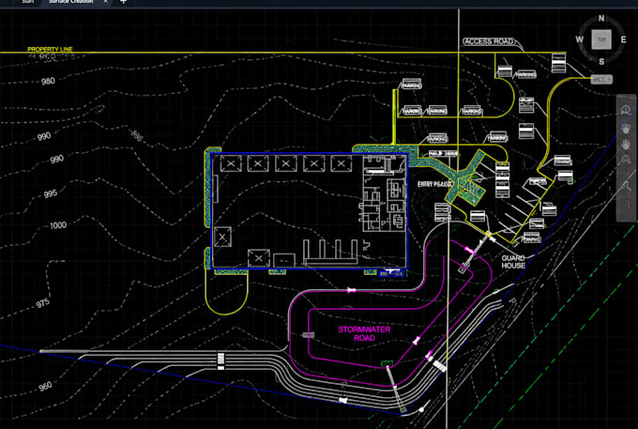Select the Orbit tool in navigation bar

click(x=626, y=160)
